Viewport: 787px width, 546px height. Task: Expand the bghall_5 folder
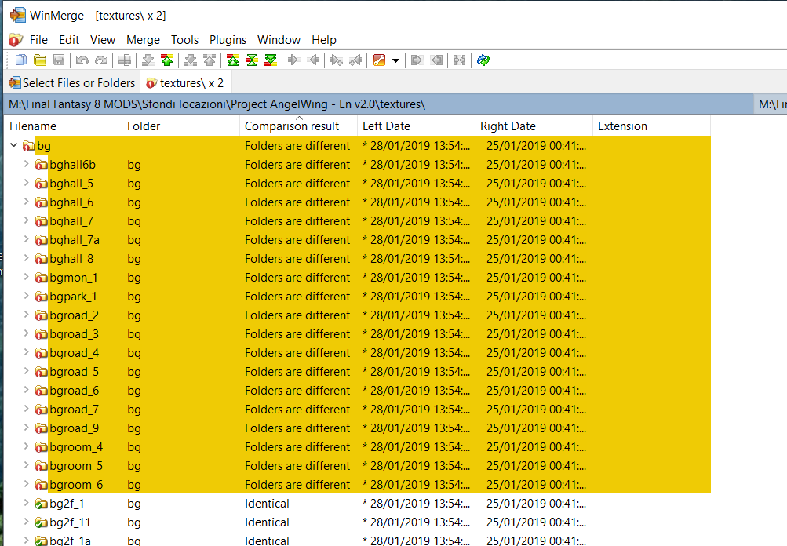coord(26,183)
